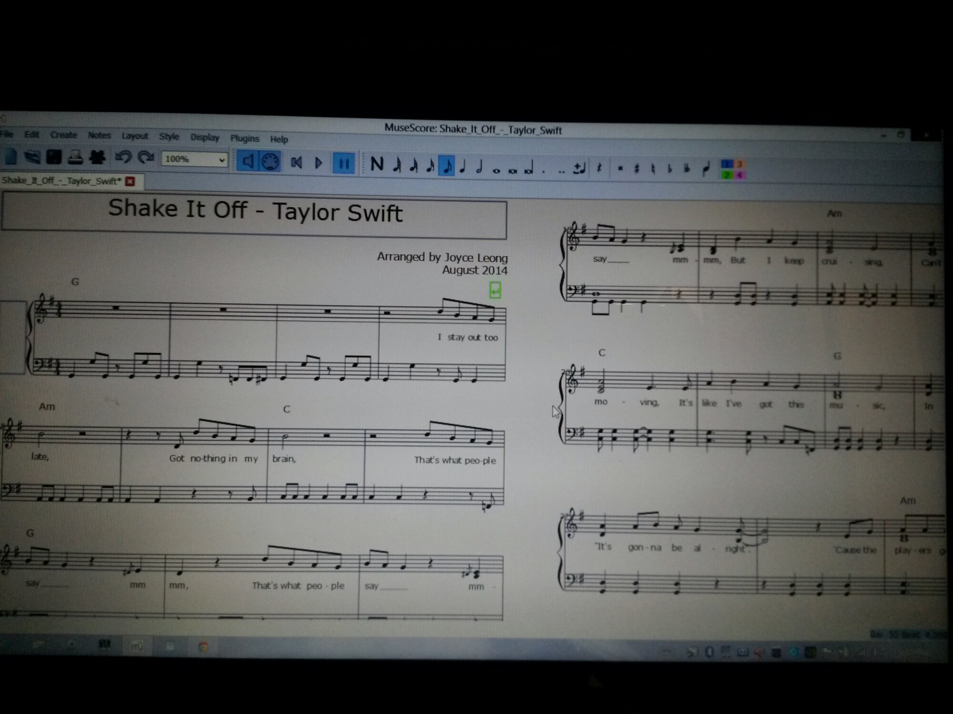Insert a rest with the rest icon
The image size is (953, 714).
click(599, 168)
